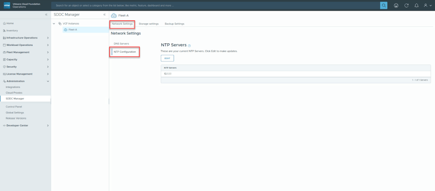Expand Capacity chevron

pyautogui.click(x=48, y=59)
